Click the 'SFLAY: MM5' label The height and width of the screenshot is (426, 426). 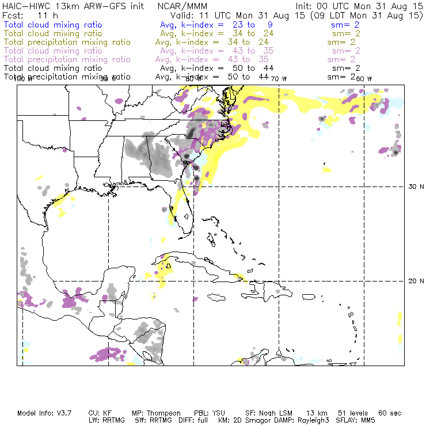(x=355, y=420)
